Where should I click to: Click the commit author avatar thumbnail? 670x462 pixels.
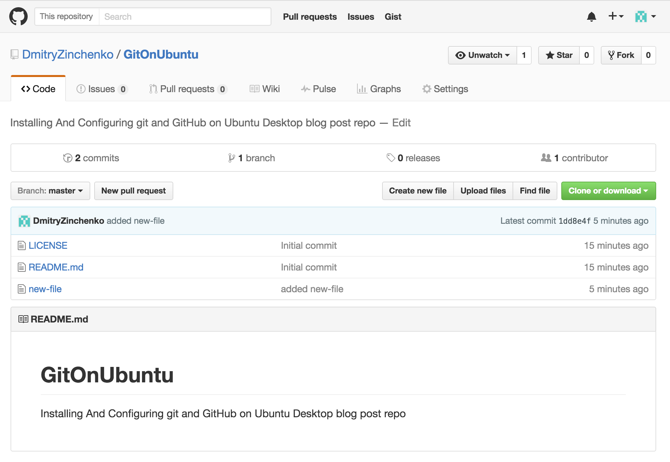pos(24,221)
